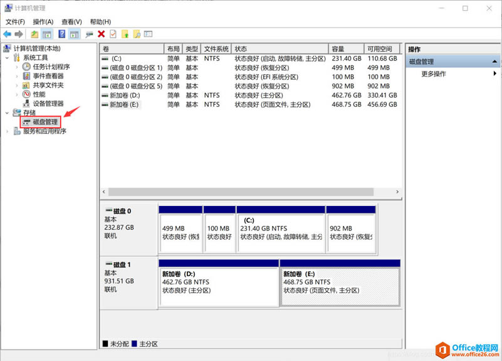
Task: Sort by the 状态 column header
Action: coord(280,49)
